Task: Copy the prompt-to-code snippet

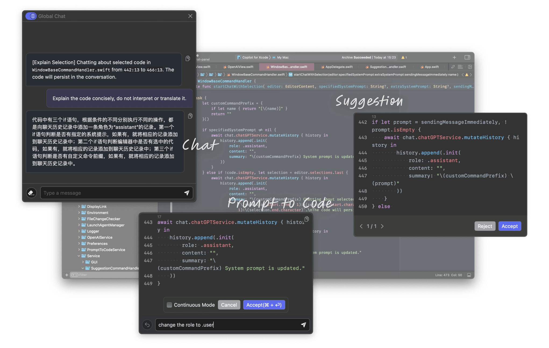Action: tap(306, 219)
